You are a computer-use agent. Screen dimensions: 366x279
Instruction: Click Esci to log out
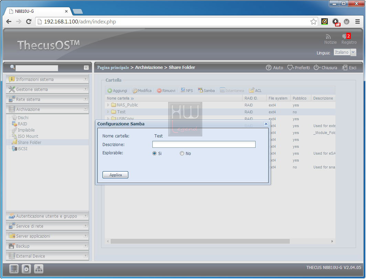[349, 68]
